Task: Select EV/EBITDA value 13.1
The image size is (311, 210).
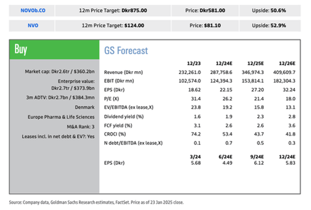Action: 290,107
